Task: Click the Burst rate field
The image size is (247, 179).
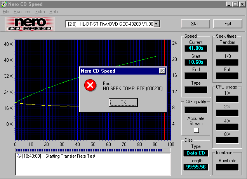Action: (227, 167)
